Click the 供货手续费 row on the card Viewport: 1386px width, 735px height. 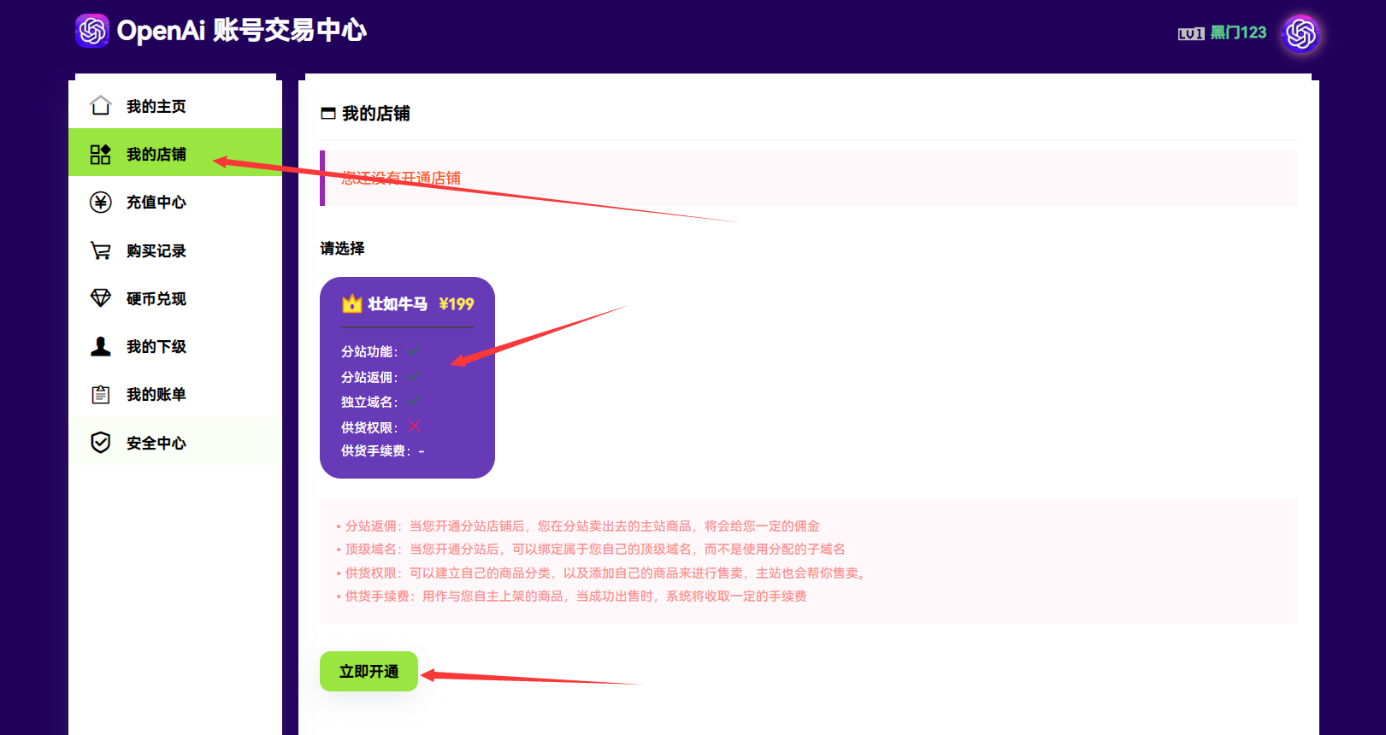[x=383, y=450]
